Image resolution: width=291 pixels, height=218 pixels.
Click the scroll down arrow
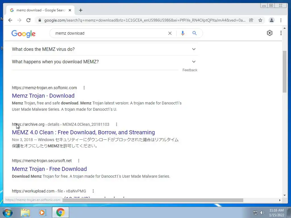click(x=285, y=195)
